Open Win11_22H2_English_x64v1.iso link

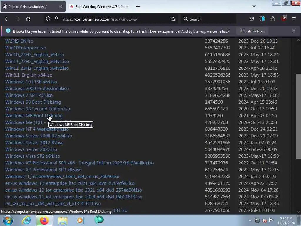pos(37,61)
